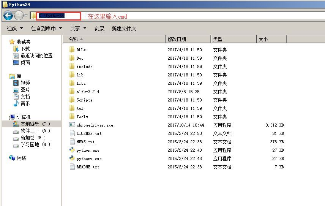This screenshot has width=325, height=206.
Task: Open the 共享 dropdown menu
Action: pos(78,29)
